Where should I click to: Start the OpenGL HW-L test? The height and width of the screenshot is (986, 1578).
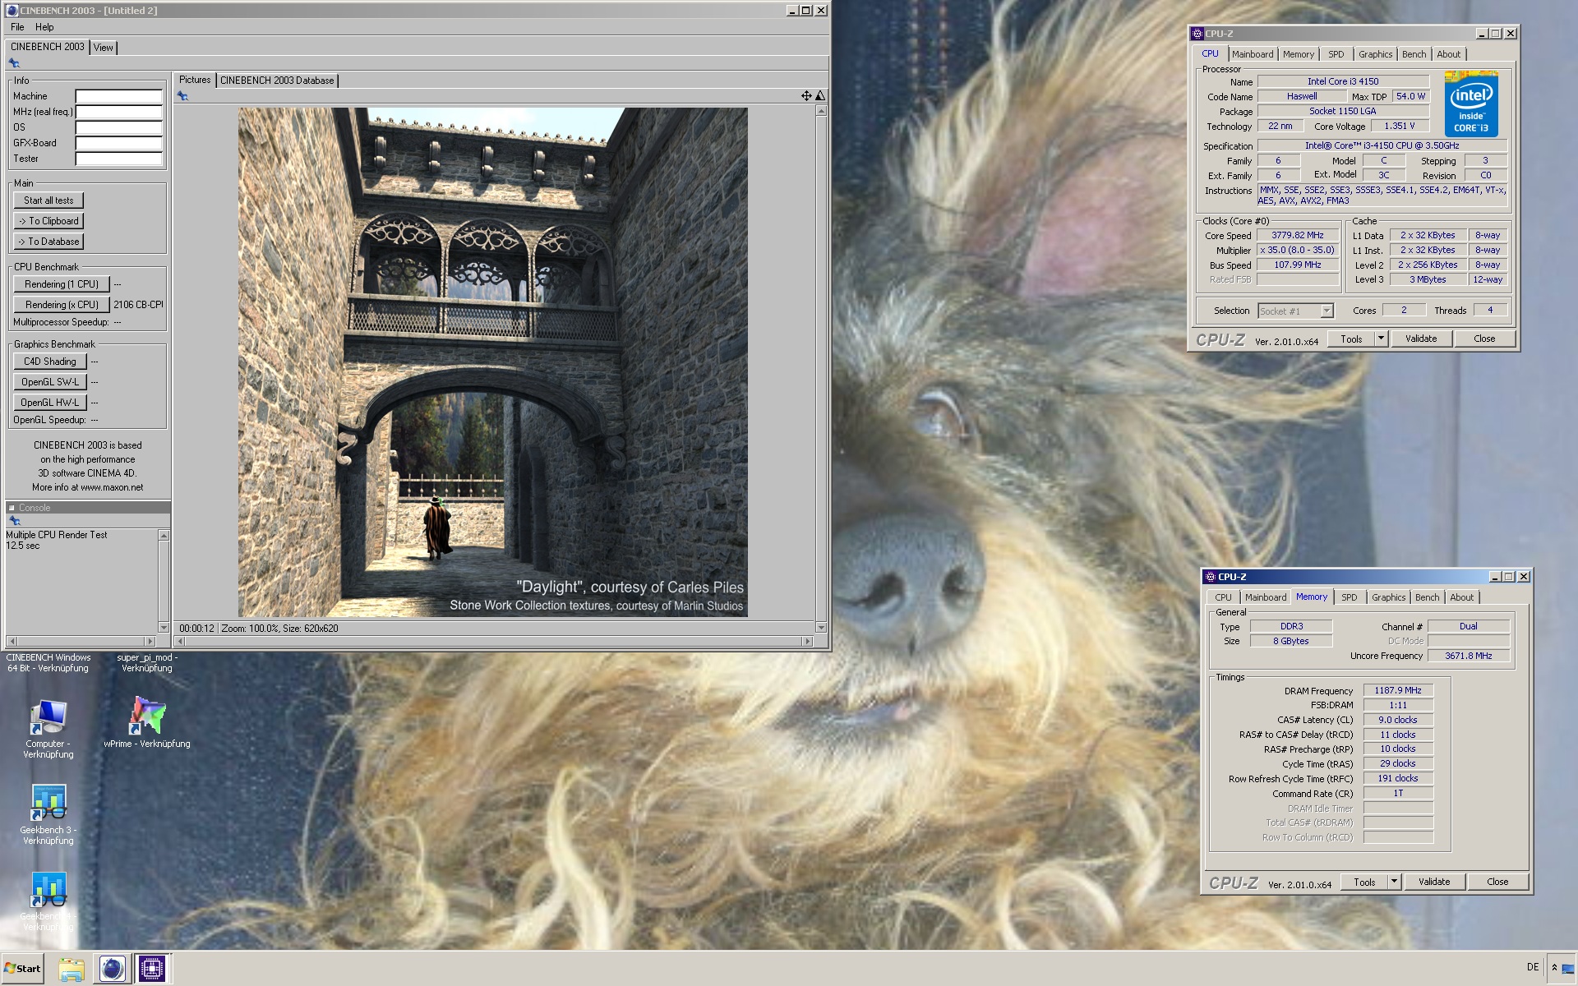50,403
